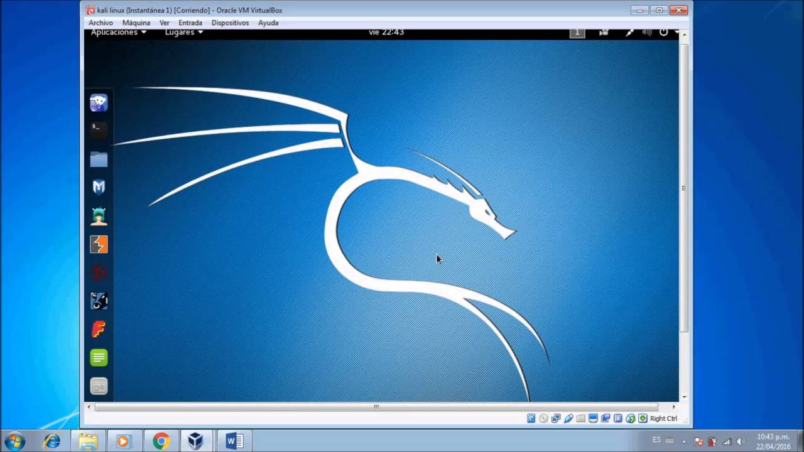Open the Ver menu
The width and height of the screenshot is (804, 452).
(x=165, y=23)
